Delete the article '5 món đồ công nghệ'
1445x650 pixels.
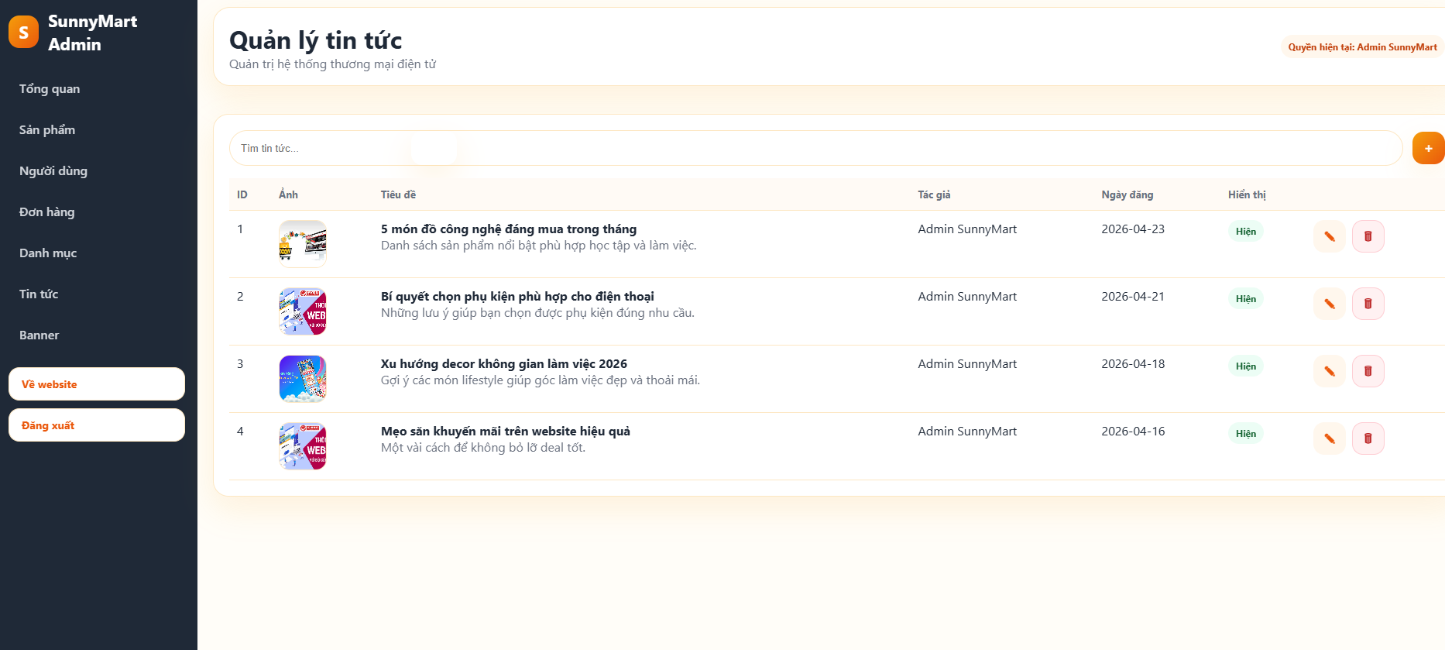coord(1368,236)
